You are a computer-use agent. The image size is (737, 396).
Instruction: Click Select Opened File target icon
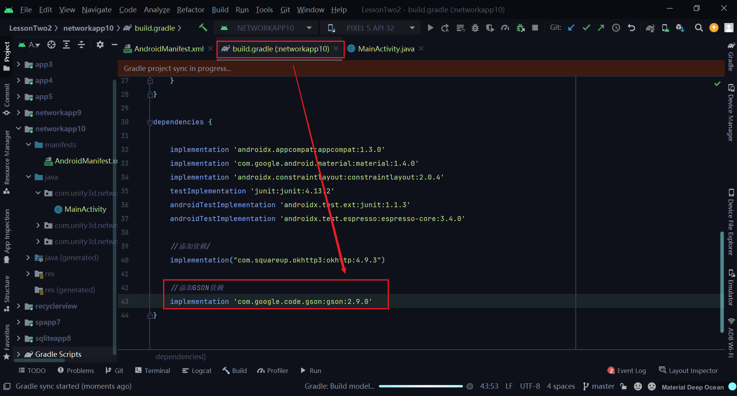pos(51,45)
